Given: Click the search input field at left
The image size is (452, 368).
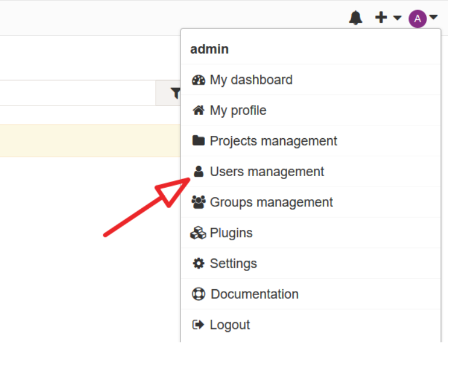Looking at the screenshot, I should (76, 93).
